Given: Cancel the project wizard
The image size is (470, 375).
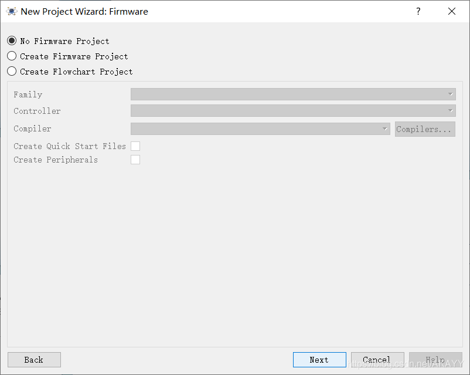Looking at the screenshot, I should tap(377, 360).
